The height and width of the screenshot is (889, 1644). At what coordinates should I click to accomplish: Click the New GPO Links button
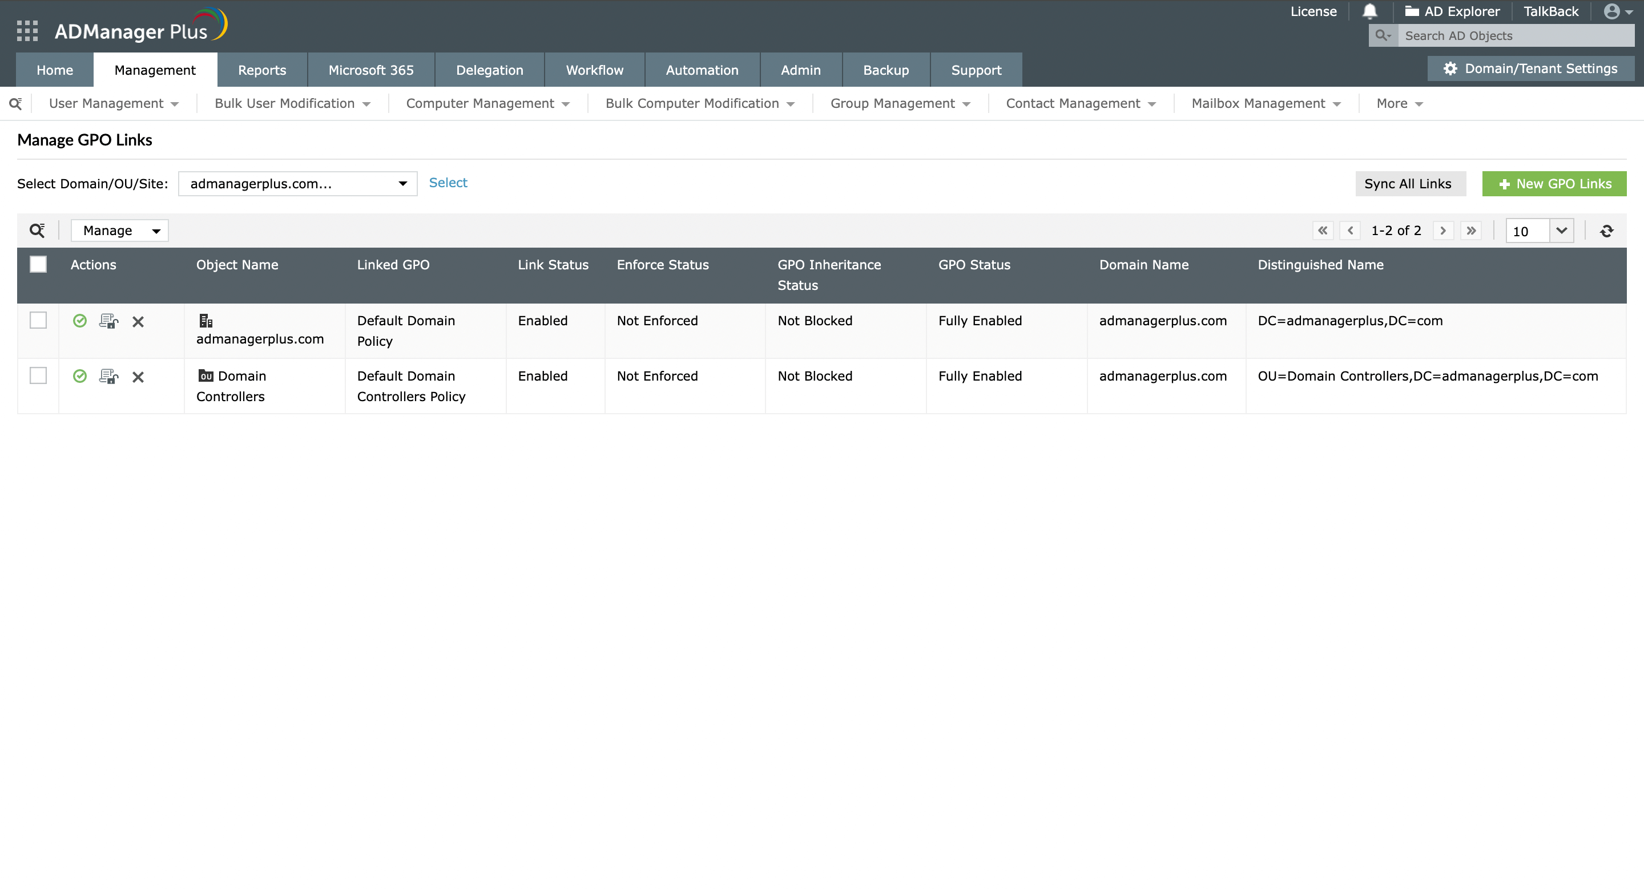click(1554, 183)
